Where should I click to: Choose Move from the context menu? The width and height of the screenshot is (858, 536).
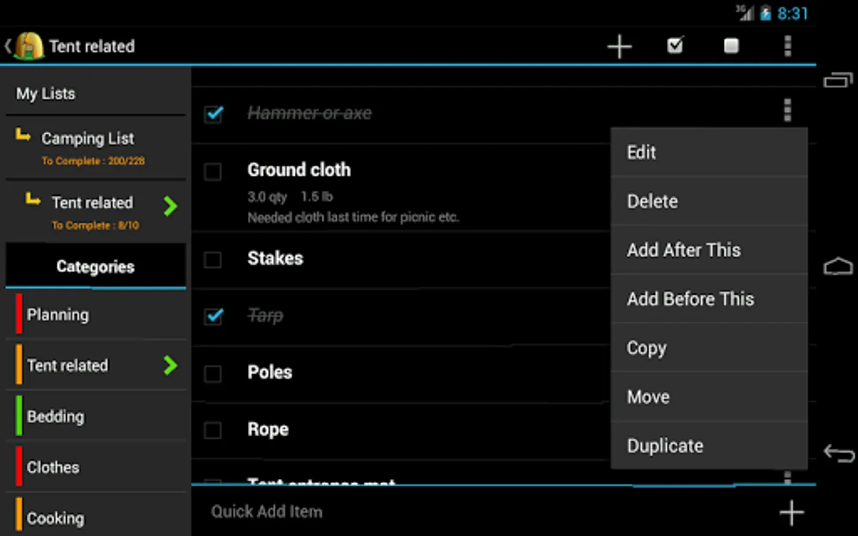(x=709, y=397)
